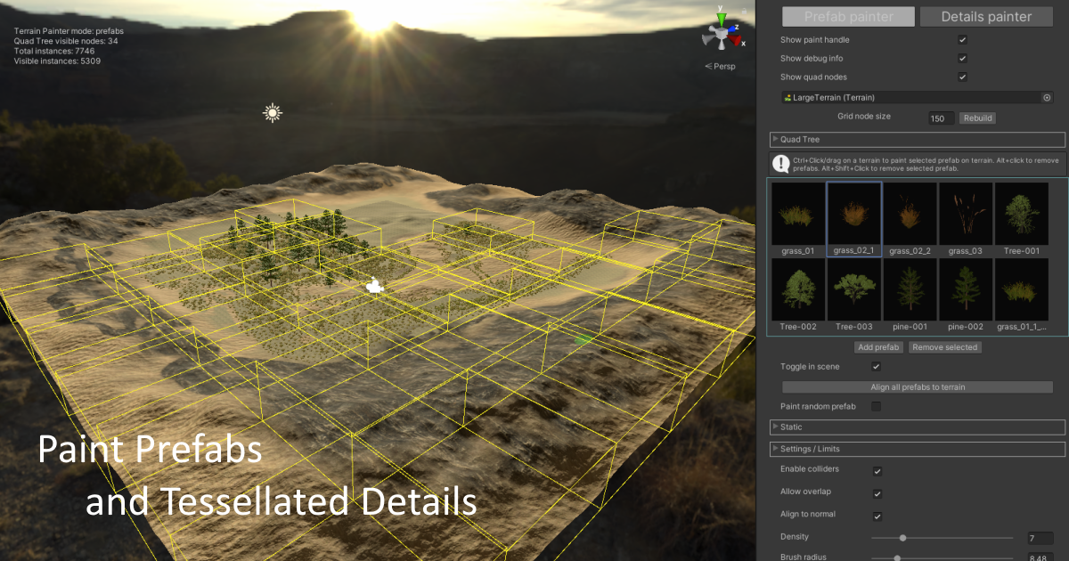Click 'Visible instances: 5309' debug text
Viewport: 1069px width, 561px height.
57,61
